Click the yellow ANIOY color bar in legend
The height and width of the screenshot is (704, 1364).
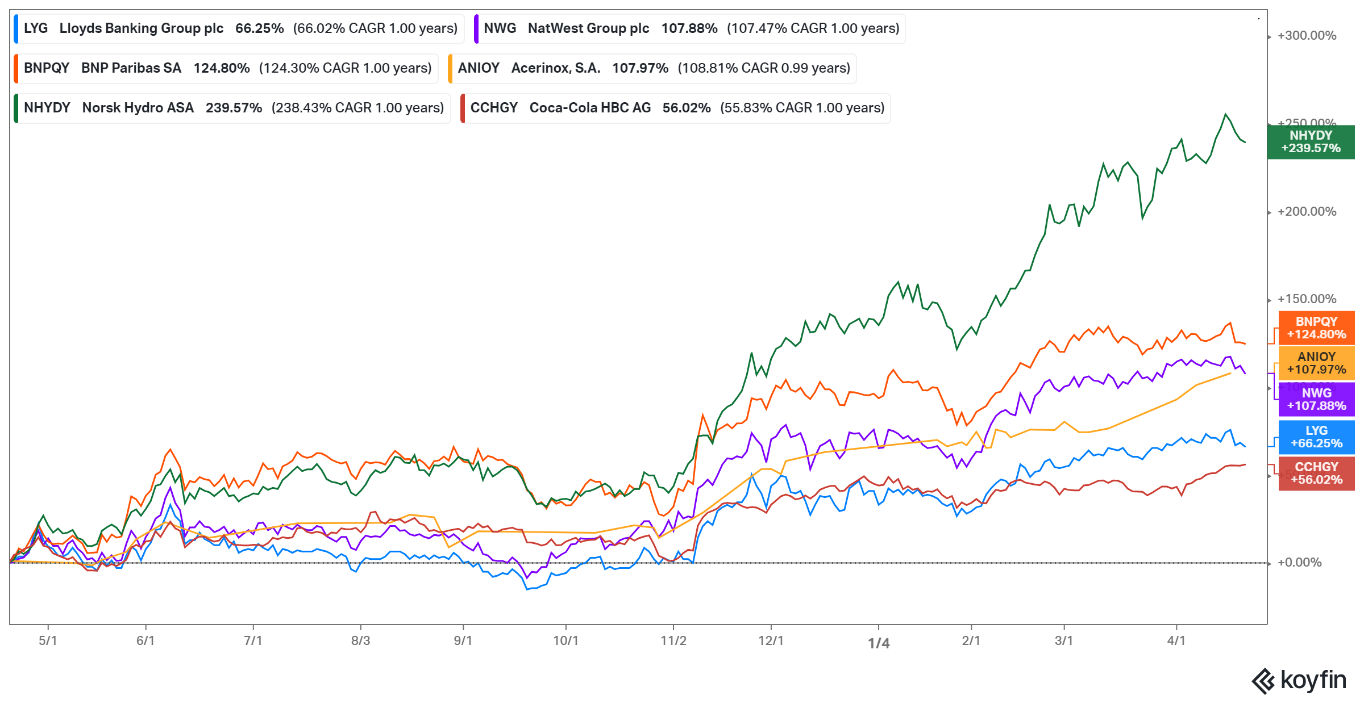pos(450,68)
